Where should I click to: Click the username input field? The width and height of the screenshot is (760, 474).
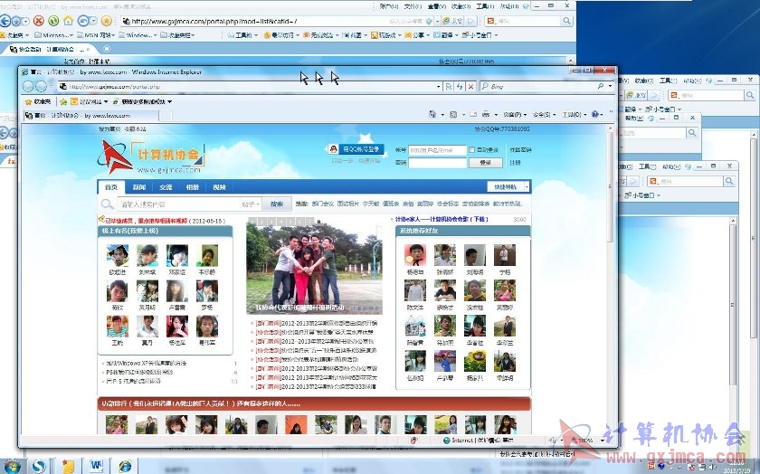[x=437, y=150]
